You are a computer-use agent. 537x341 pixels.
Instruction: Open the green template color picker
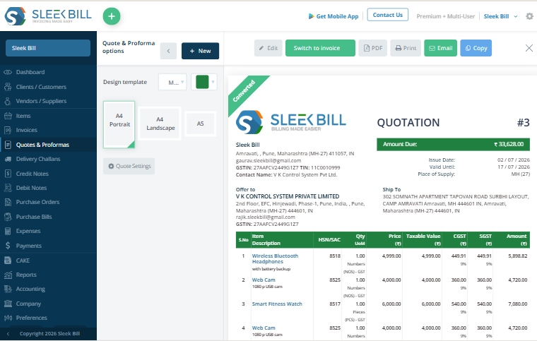pyautogui.click(x=204, y=83)
